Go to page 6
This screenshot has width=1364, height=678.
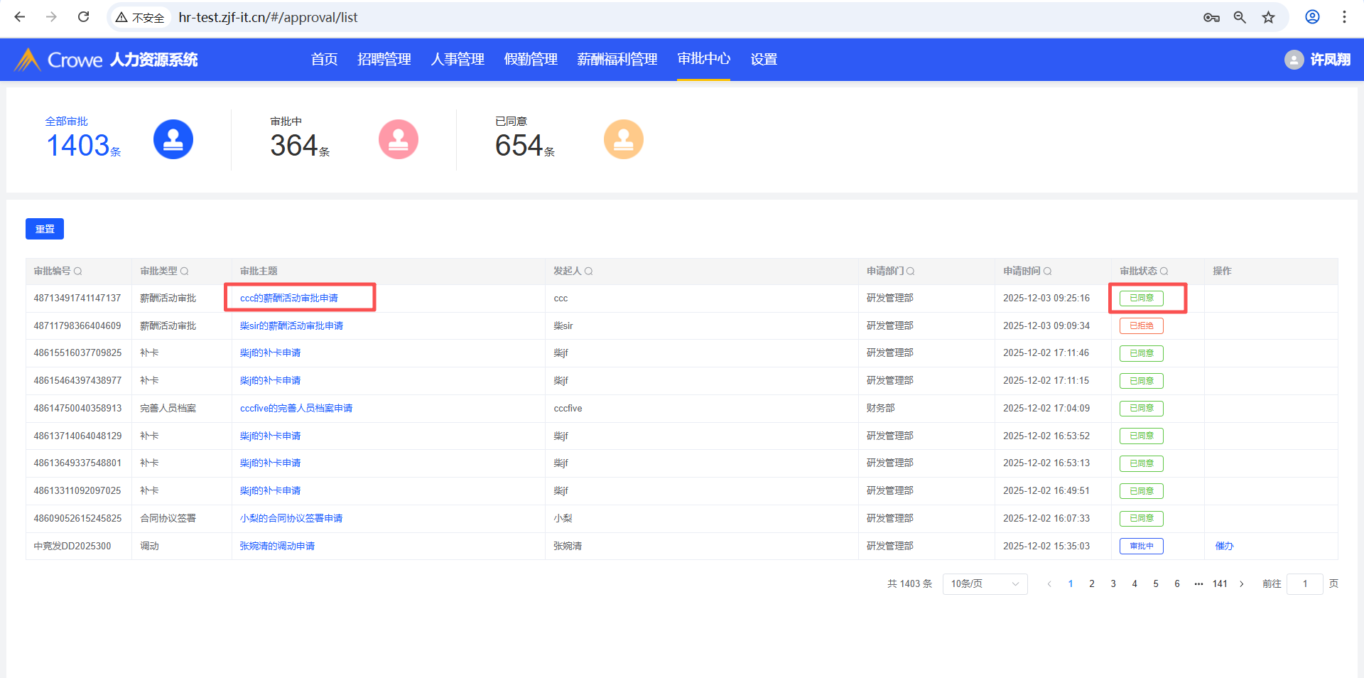click(1177, 584)
